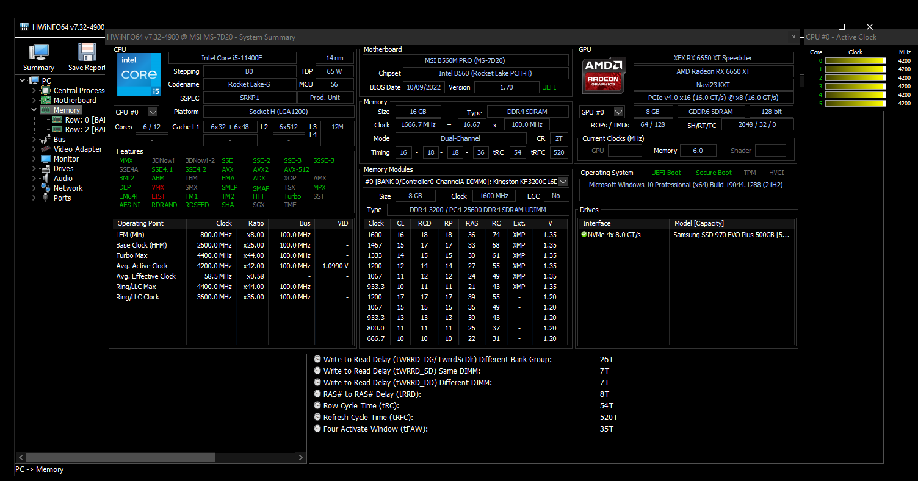
Task: Click the icon beside RAS# to RAS# Delay
Action: tap(317, 394)
